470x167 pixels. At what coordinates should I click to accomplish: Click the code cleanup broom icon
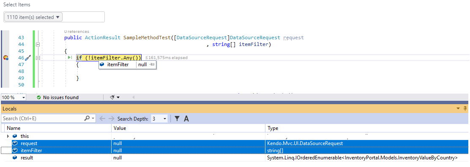(x=112, y=97)
